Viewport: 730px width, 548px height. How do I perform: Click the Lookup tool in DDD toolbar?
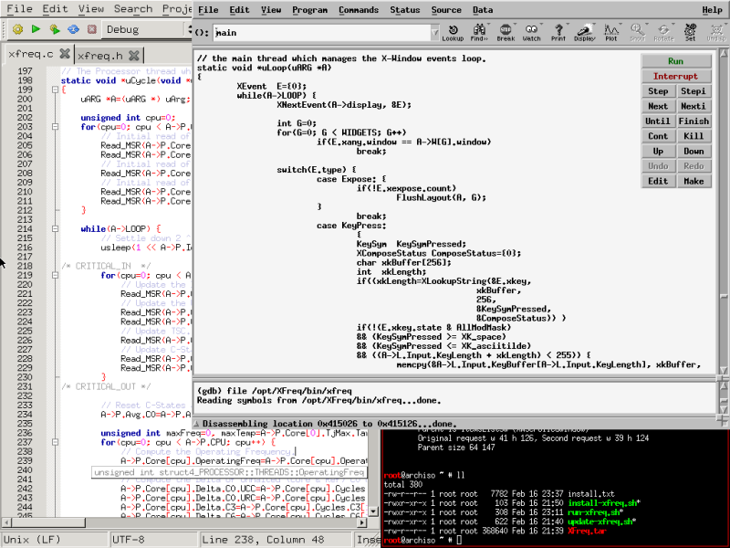coord(453,33)
